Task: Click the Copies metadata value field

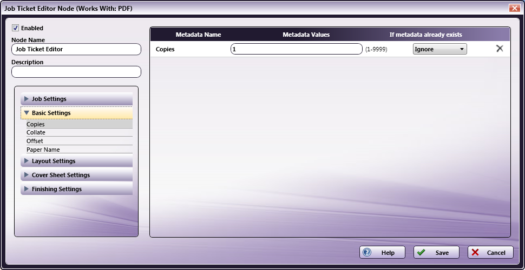Action: 296,49
